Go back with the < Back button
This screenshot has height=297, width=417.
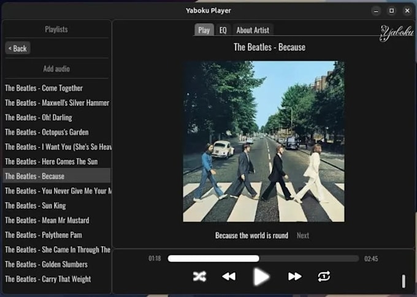click(x=18, y=48)
